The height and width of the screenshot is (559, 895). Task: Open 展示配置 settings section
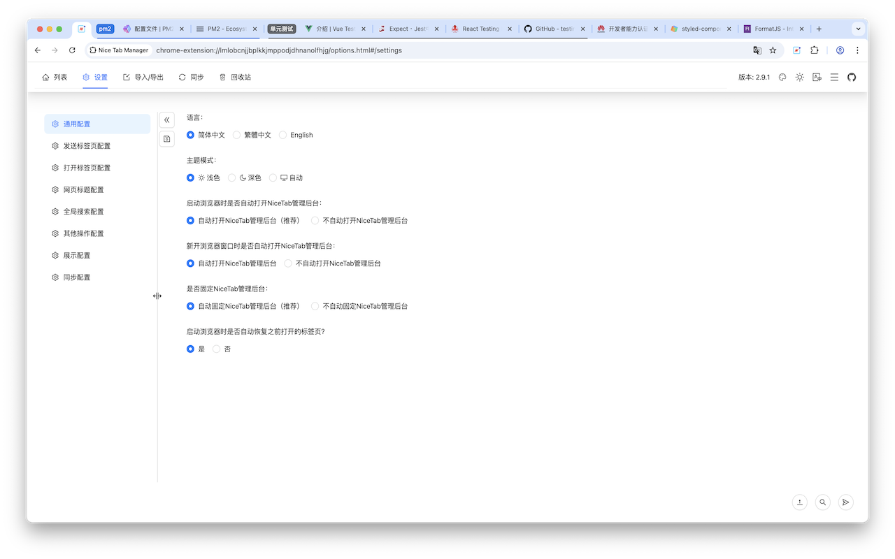[x=97, y=255]
